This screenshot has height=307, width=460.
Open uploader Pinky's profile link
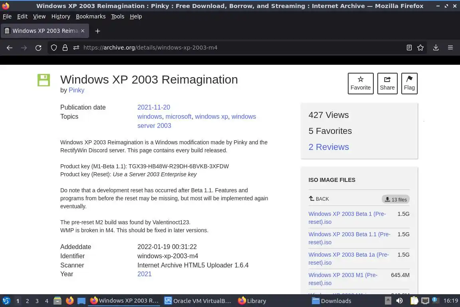point(76,90)
